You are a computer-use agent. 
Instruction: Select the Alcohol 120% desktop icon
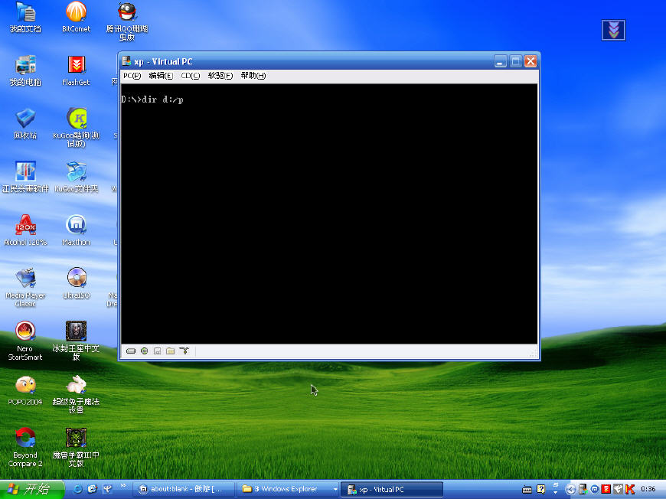click(x=25, y=230)
